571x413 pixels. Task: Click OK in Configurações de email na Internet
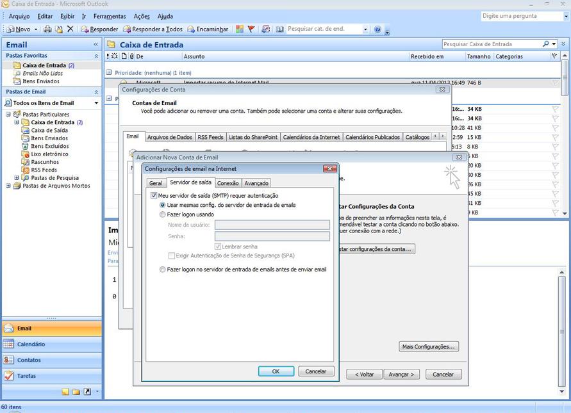point(276,371)
